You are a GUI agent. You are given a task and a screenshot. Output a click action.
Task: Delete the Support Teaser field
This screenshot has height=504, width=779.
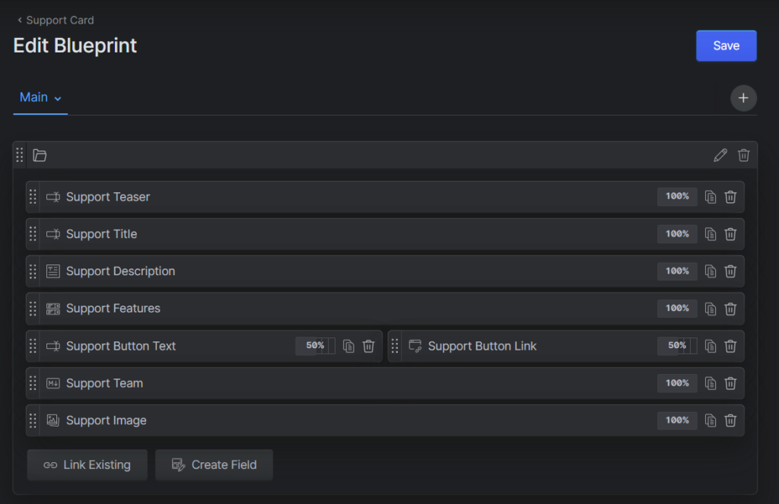(x=730, y=197)
